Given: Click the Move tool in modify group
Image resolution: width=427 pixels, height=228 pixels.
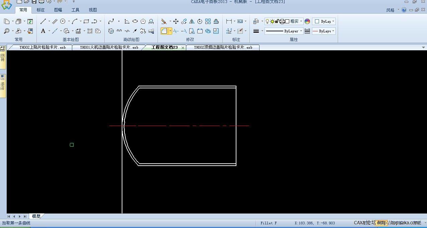Looking at the screenshot, I should pyautogui.click(x=176, y=21).
